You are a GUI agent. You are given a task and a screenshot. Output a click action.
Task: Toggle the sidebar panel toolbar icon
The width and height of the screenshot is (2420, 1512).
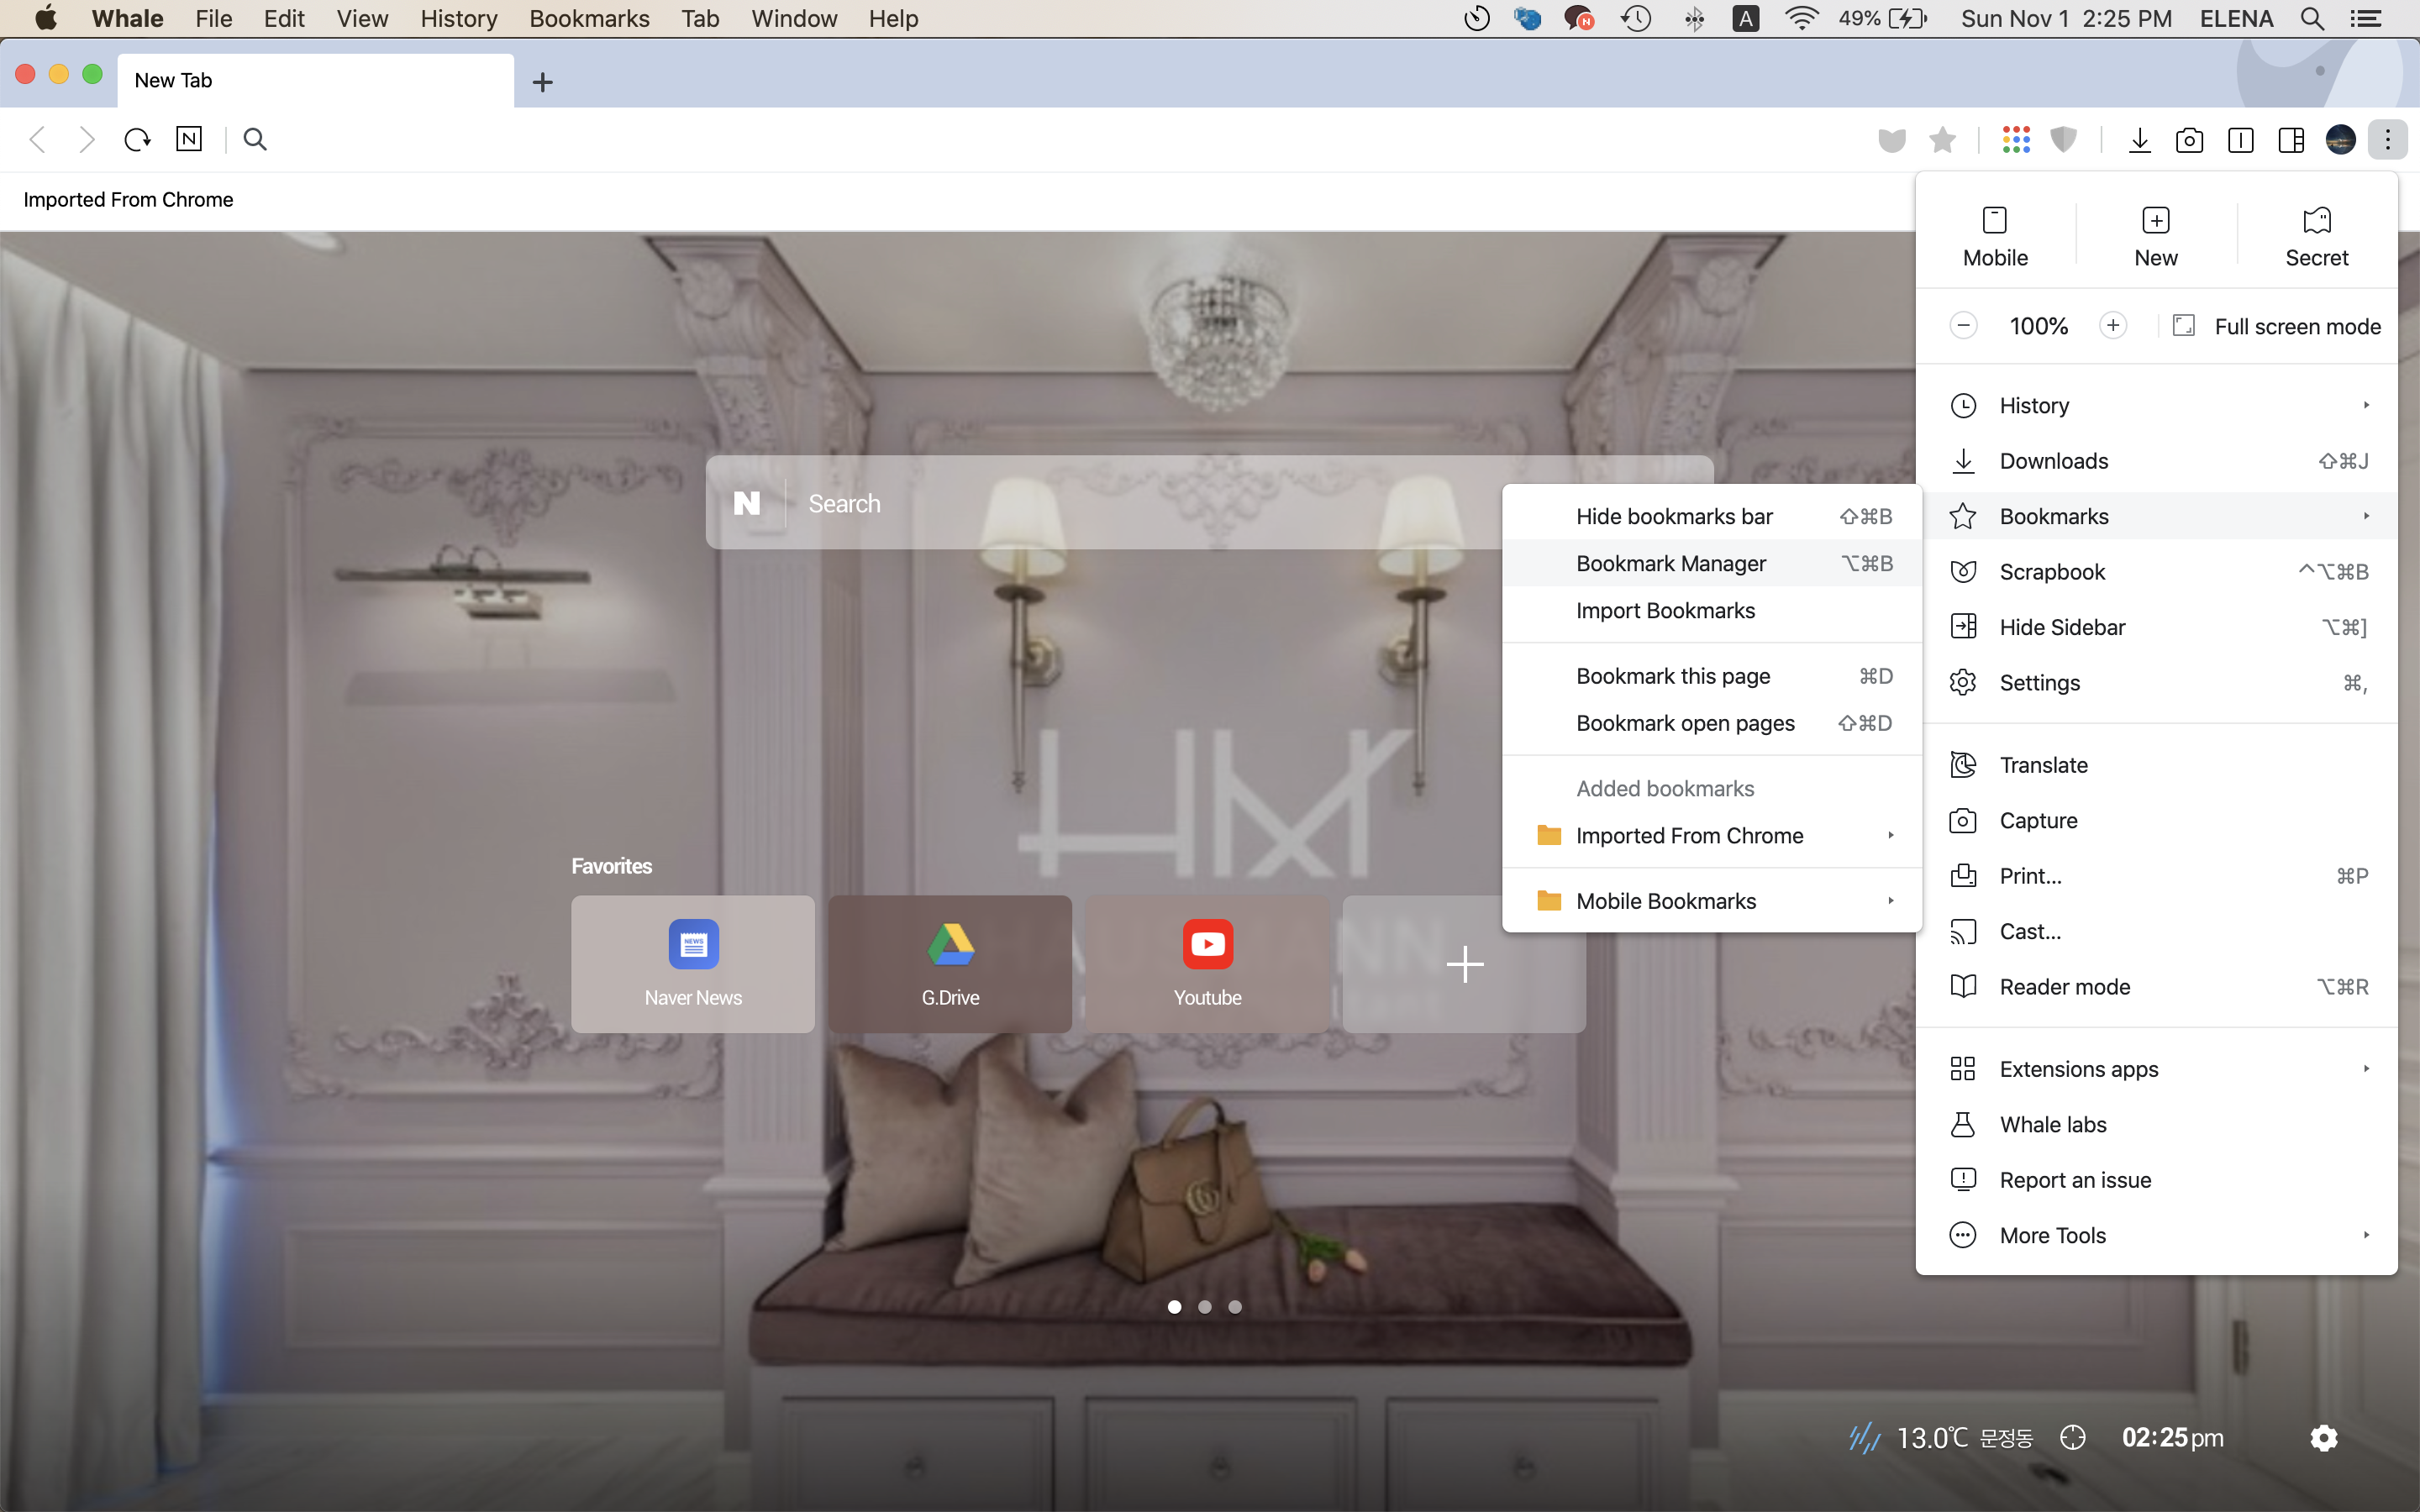pos(2291,140)
